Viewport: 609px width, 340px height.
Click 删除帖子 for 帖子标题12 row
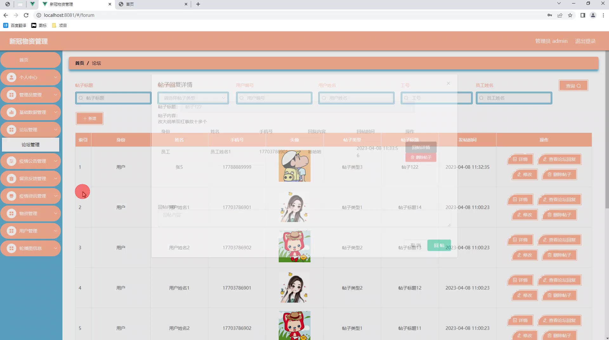point(559,295)
